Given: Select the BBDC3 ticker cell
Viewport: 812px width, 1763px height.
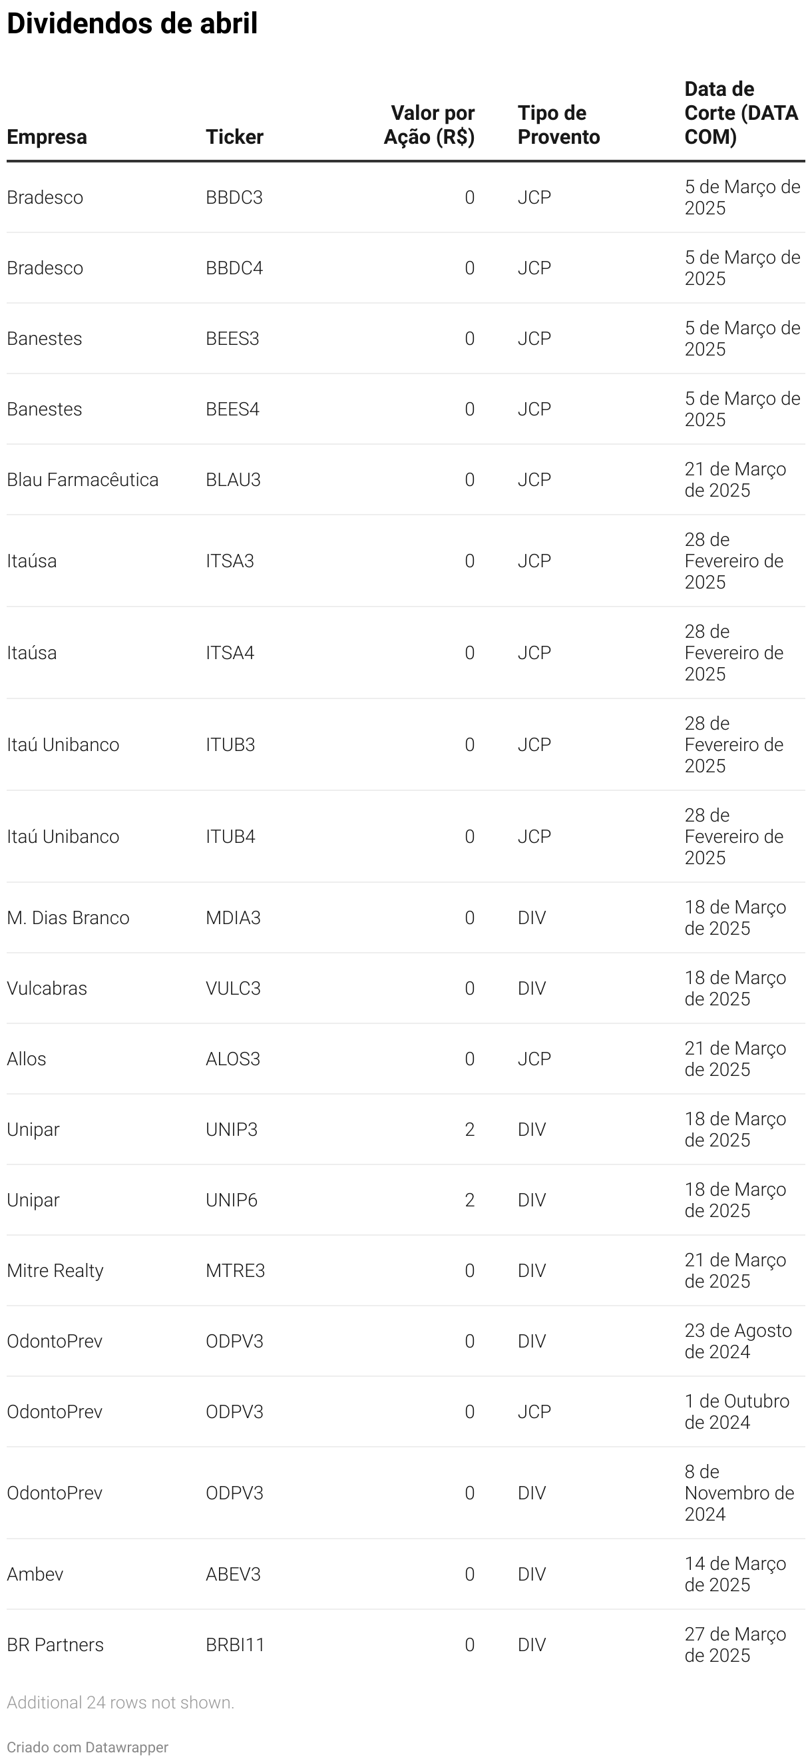Looking at the screenshot, I should [x=234, y=198].
